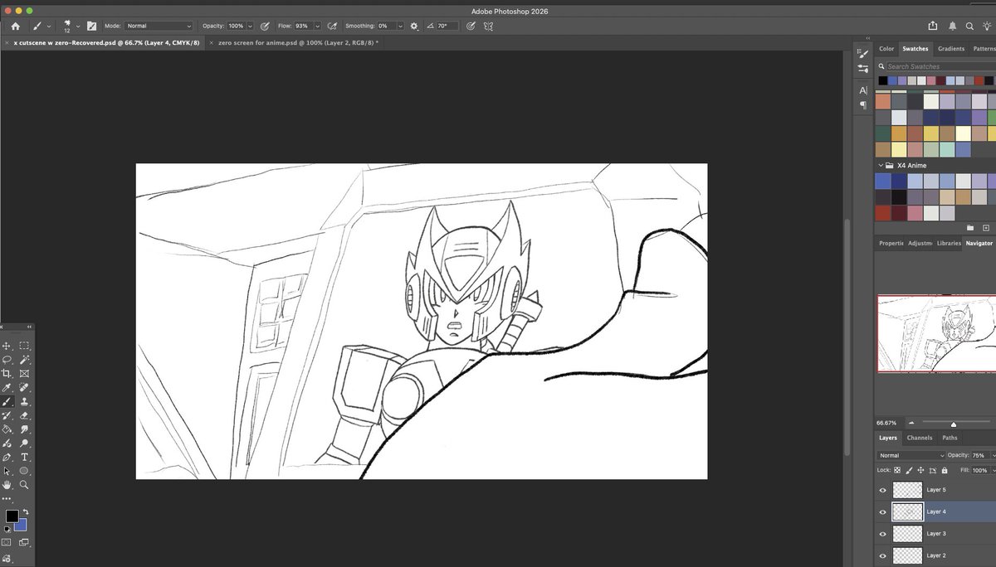The height and width of the screenshot is (567, 996).
Task: Hide Layer 4 with its eye icon
Action: tap(882, 511)
